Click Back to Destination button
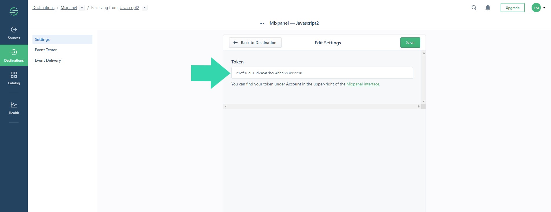This screenshot has width=551, height=212. [x=255, y=43]
